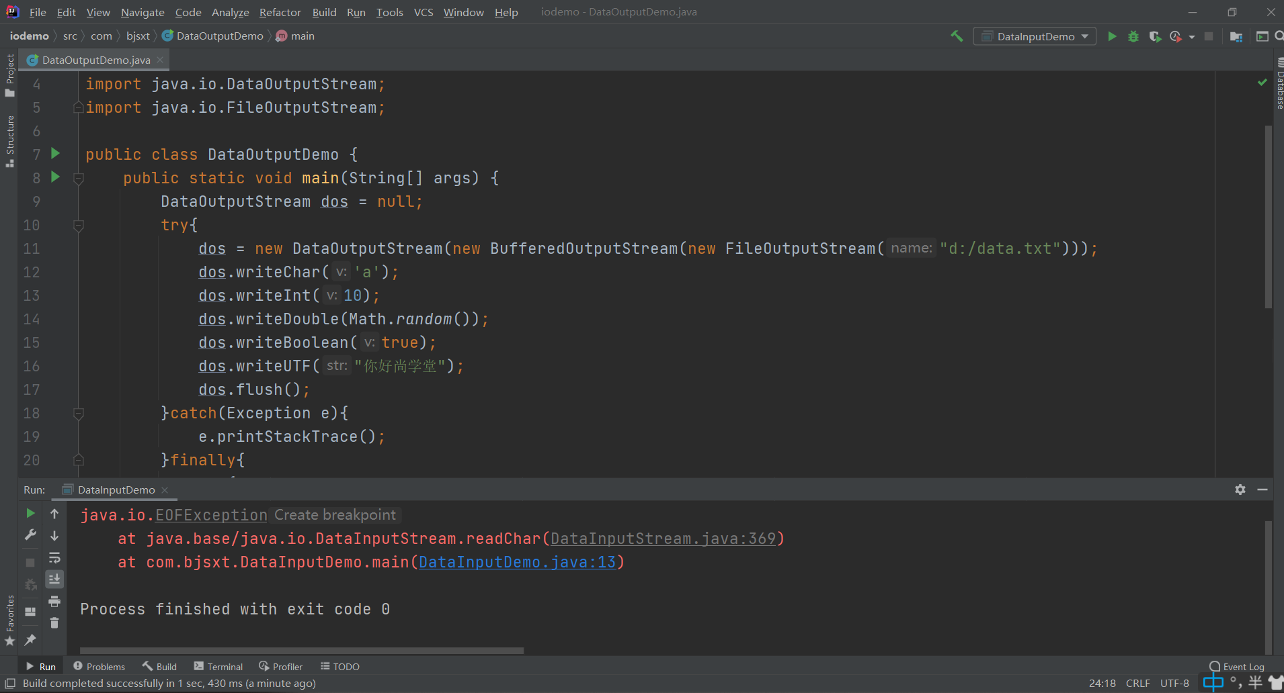Click the Build Project hammer icon

tap(956, 36)
